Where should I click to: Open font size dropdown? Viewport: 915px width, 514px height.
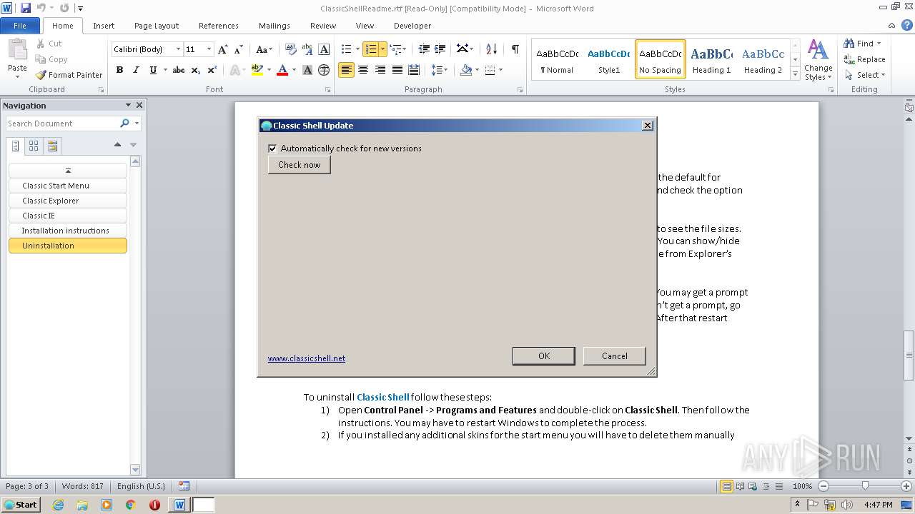[209, 49]
